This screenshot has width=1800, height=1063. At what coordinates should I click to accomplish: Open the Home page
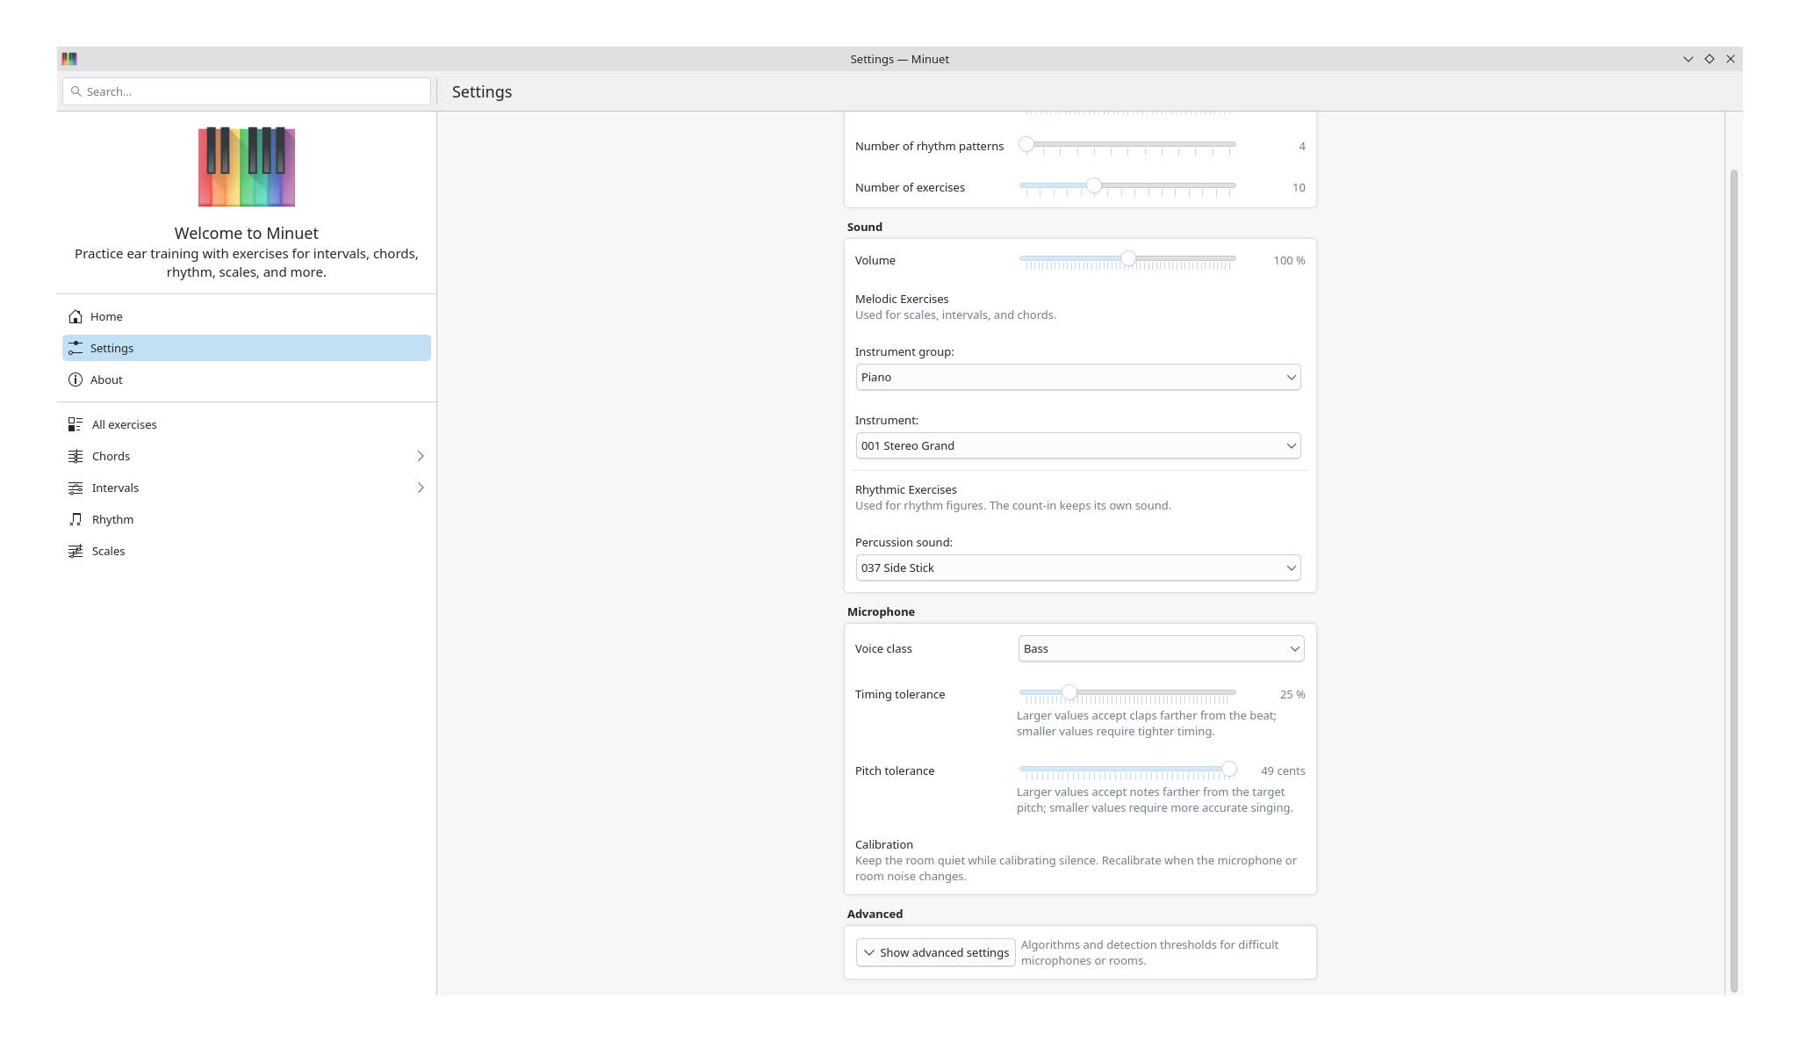click(247, 316)
